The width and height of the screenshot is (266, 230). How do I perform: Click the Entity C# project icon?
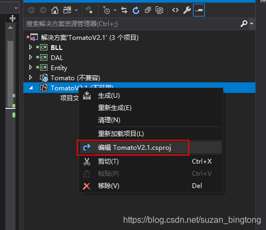[x=44, y=67]
